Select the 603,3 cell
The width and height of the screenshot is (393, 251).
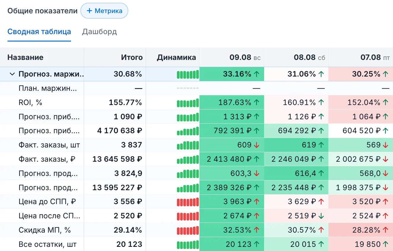tap(232, 174)
